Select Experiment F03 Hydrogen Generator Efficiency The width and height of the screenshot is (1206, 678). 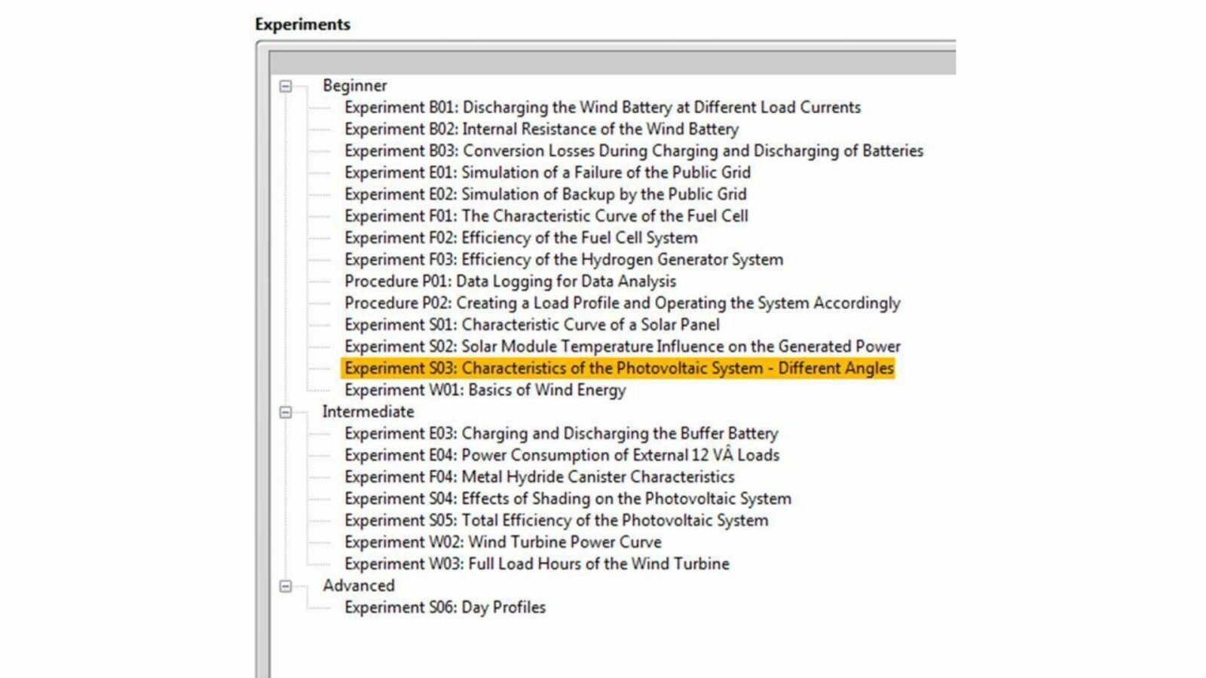[563, 260]
